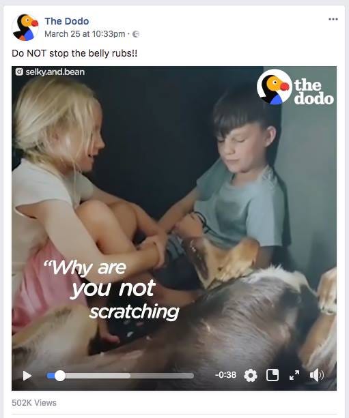The height and width of the screenshot is (418, 349).
Task: Click The Dodo profile picture
Action: tap(25, 27)
